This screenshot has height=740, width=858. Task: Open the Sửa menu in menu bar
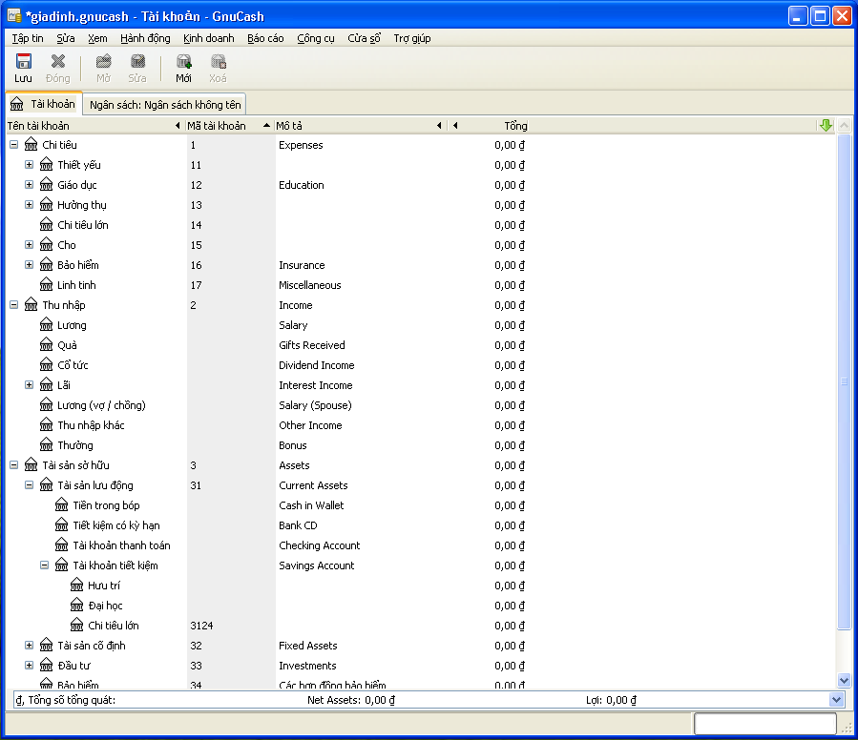[x=66, y=38]
